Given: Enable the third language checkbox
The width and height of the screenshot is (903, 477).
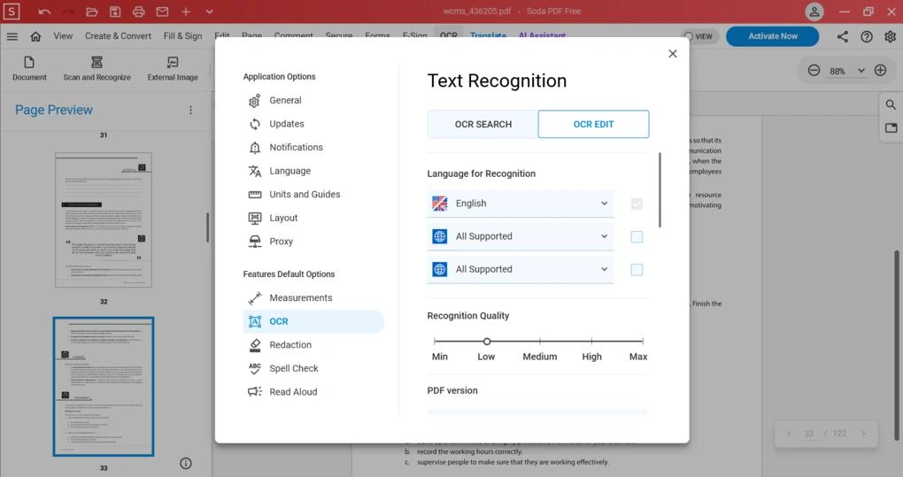Looking at the screenshot, I should (x=637, y=269).
